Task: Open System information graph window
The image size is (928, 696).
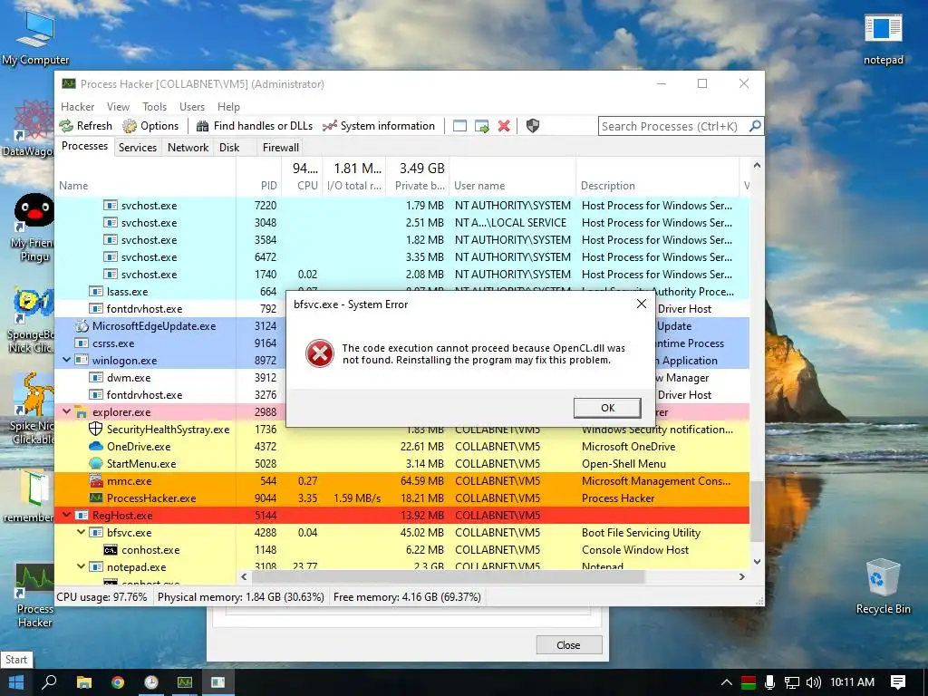Action: (379, 125)
